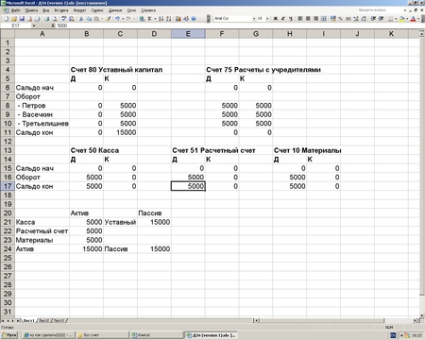
Task: Align cell text to the right
Action: 315,19
